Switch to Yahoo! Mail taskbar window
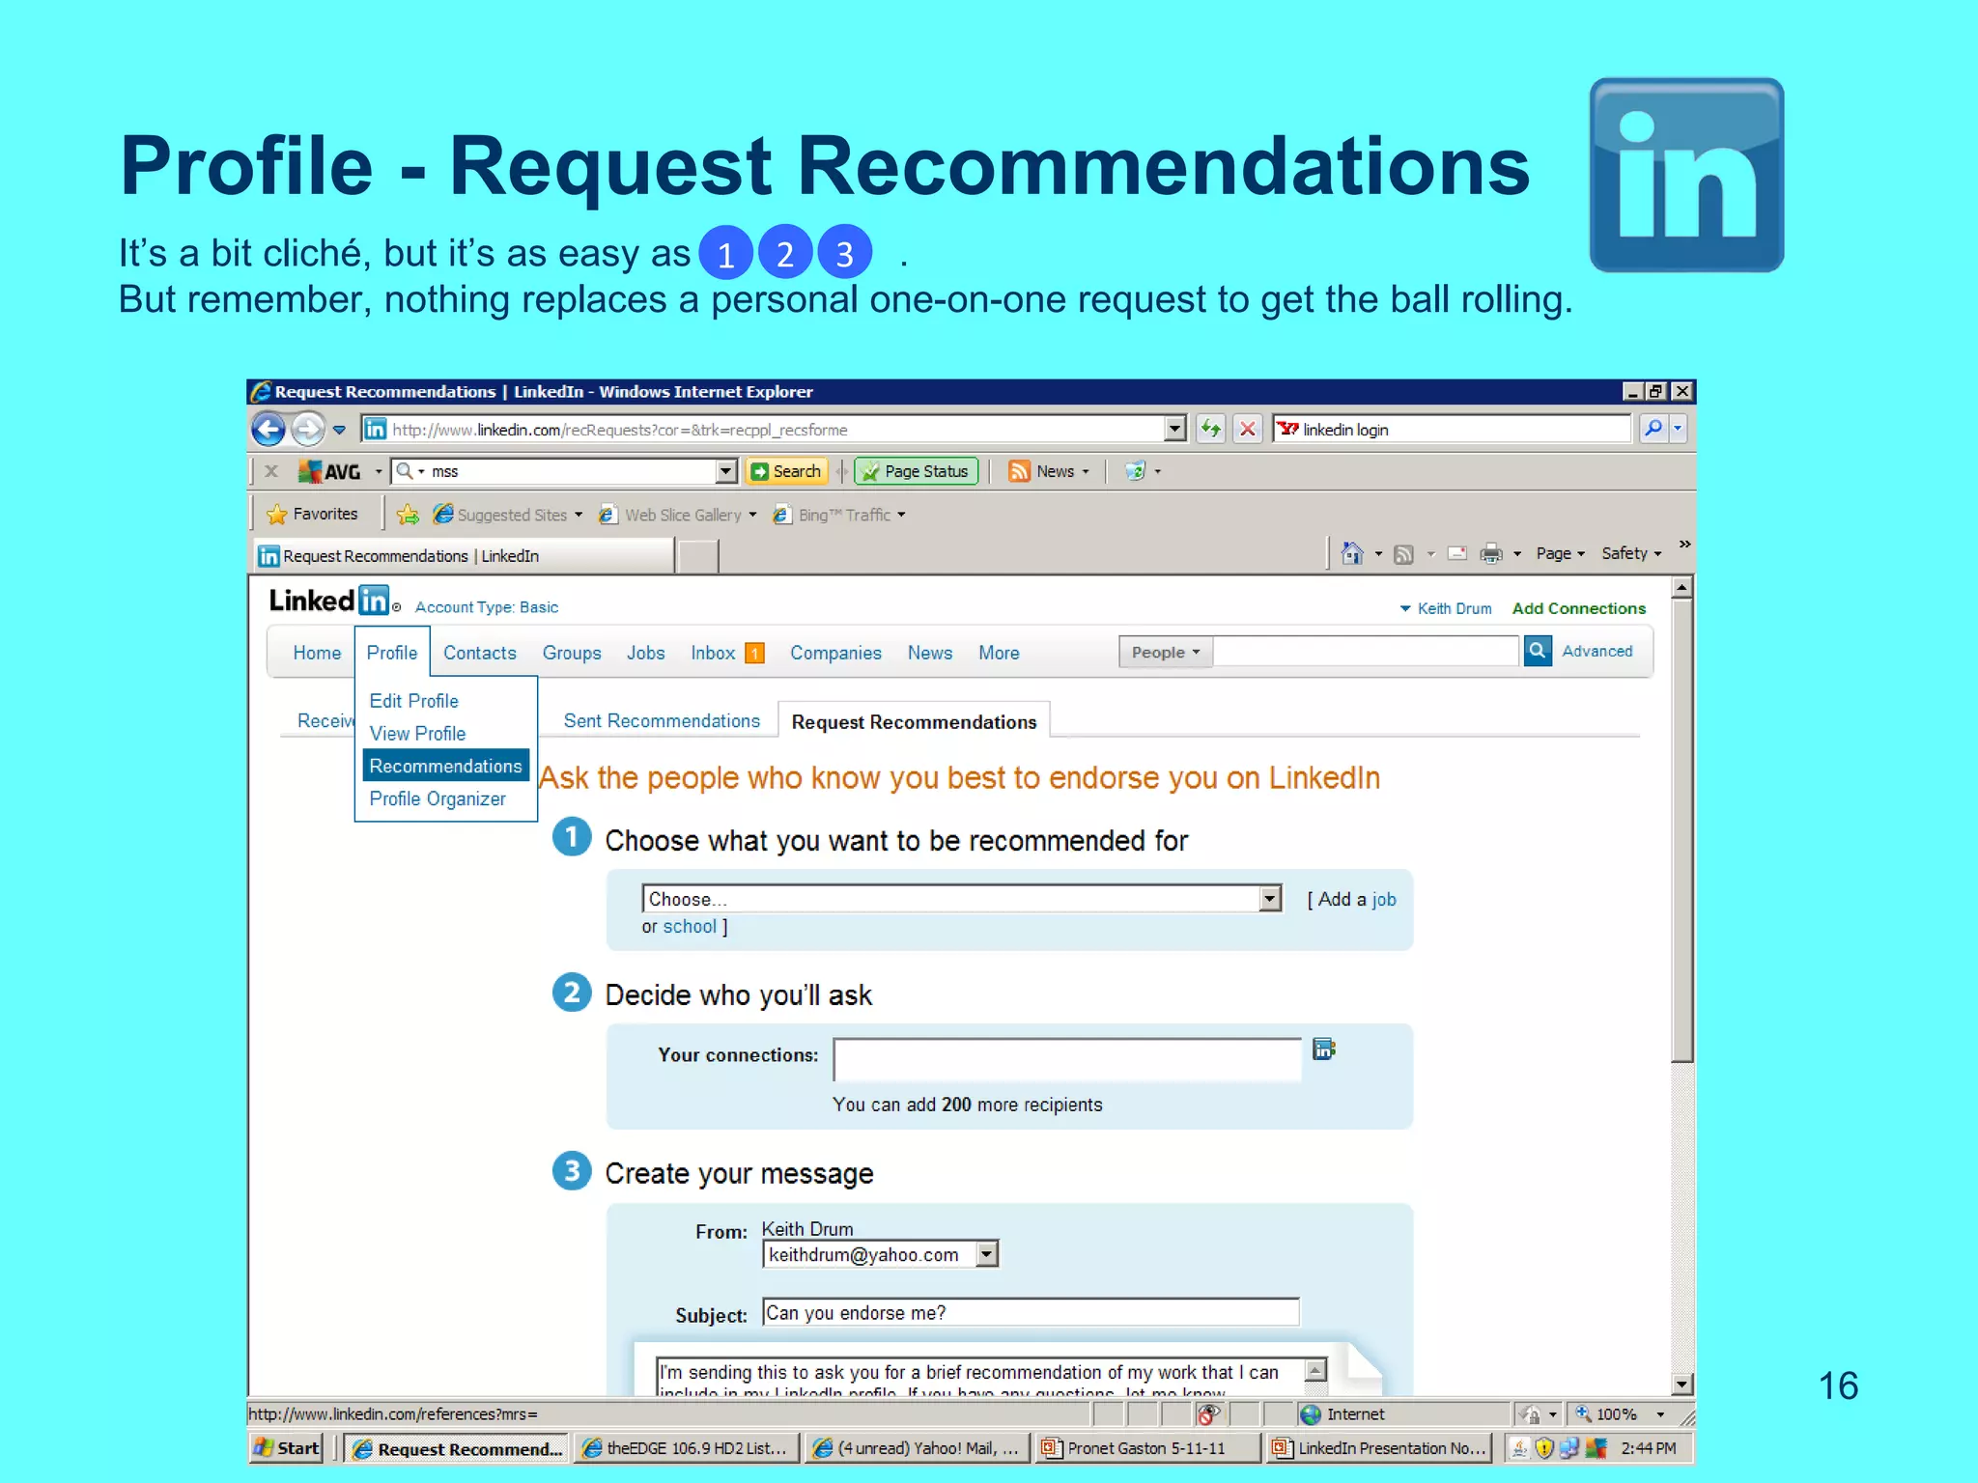The width and height of the screenshot is (1978, 1483). (x=918, y=1448)
